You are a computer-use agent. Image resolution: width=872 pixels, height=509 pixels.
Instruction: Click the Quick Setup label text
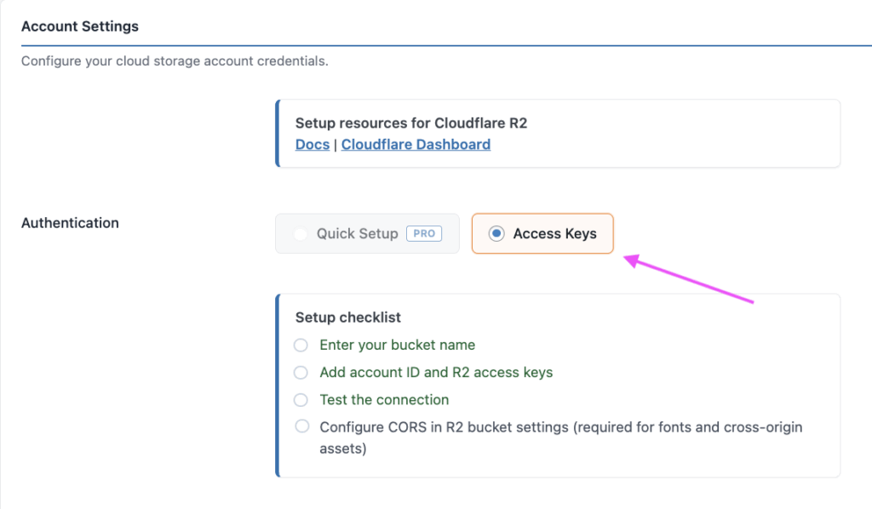tap(357, 233)
